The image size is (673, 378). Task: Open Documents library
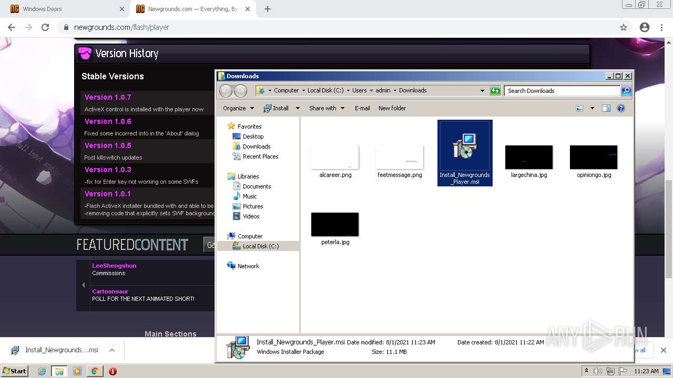pos(257,186)
